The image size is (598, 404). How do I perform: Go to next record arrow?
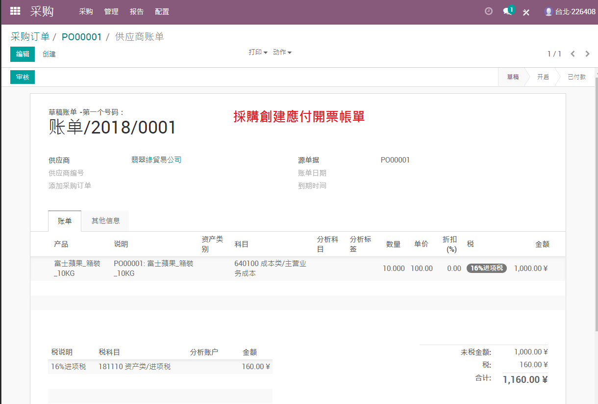[587, 54]
